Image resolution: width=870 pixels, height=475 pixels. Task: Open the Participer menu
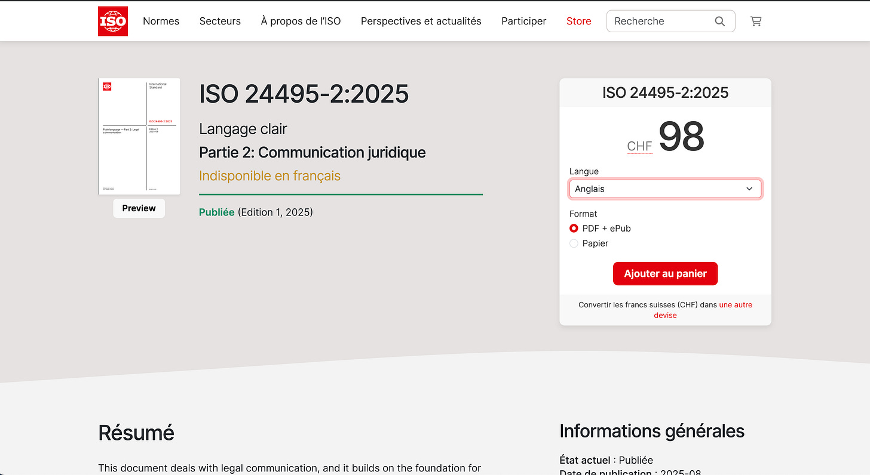click(524, 21)
